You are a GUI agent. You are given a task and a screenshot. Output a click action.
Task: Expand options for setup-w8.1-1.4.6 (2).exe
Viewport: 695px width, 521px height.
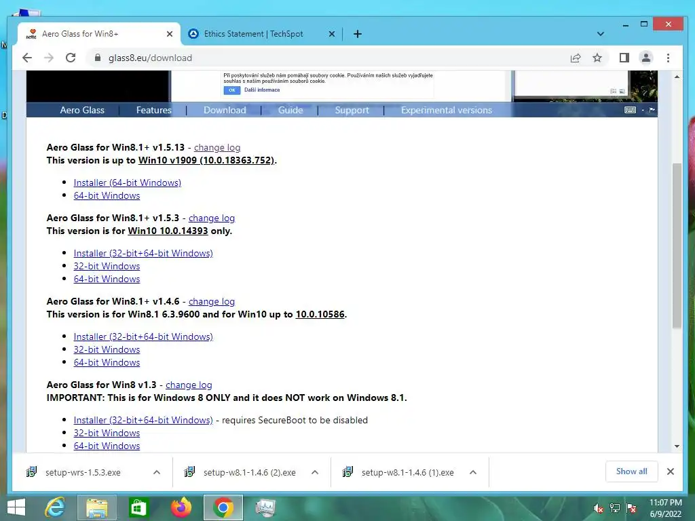point(315,473)
